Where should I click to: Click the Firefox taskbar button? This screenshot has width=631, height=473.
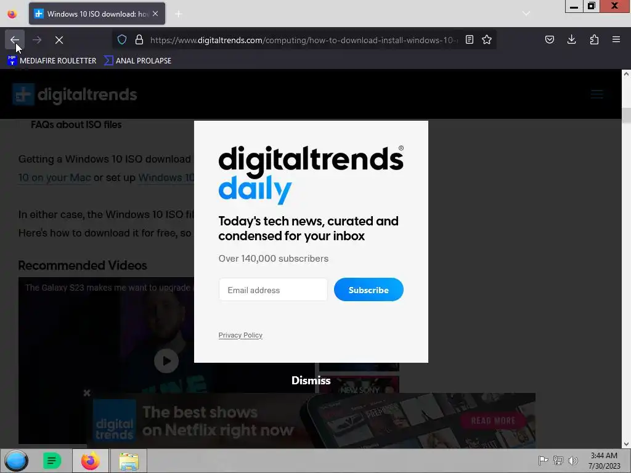pos(90,461)
